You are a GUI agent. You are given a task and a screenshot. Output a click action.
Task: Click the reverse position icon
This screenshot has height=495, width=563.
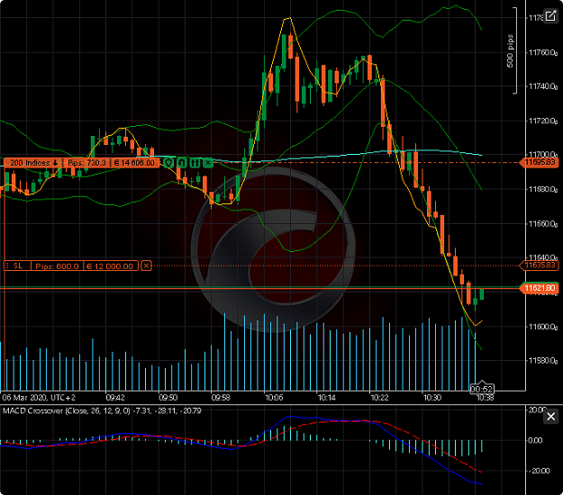[182, 163]
